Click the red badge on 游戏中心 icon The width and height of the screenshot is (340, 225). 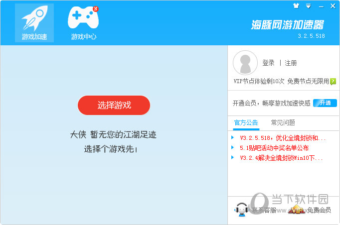click(96, 8)
